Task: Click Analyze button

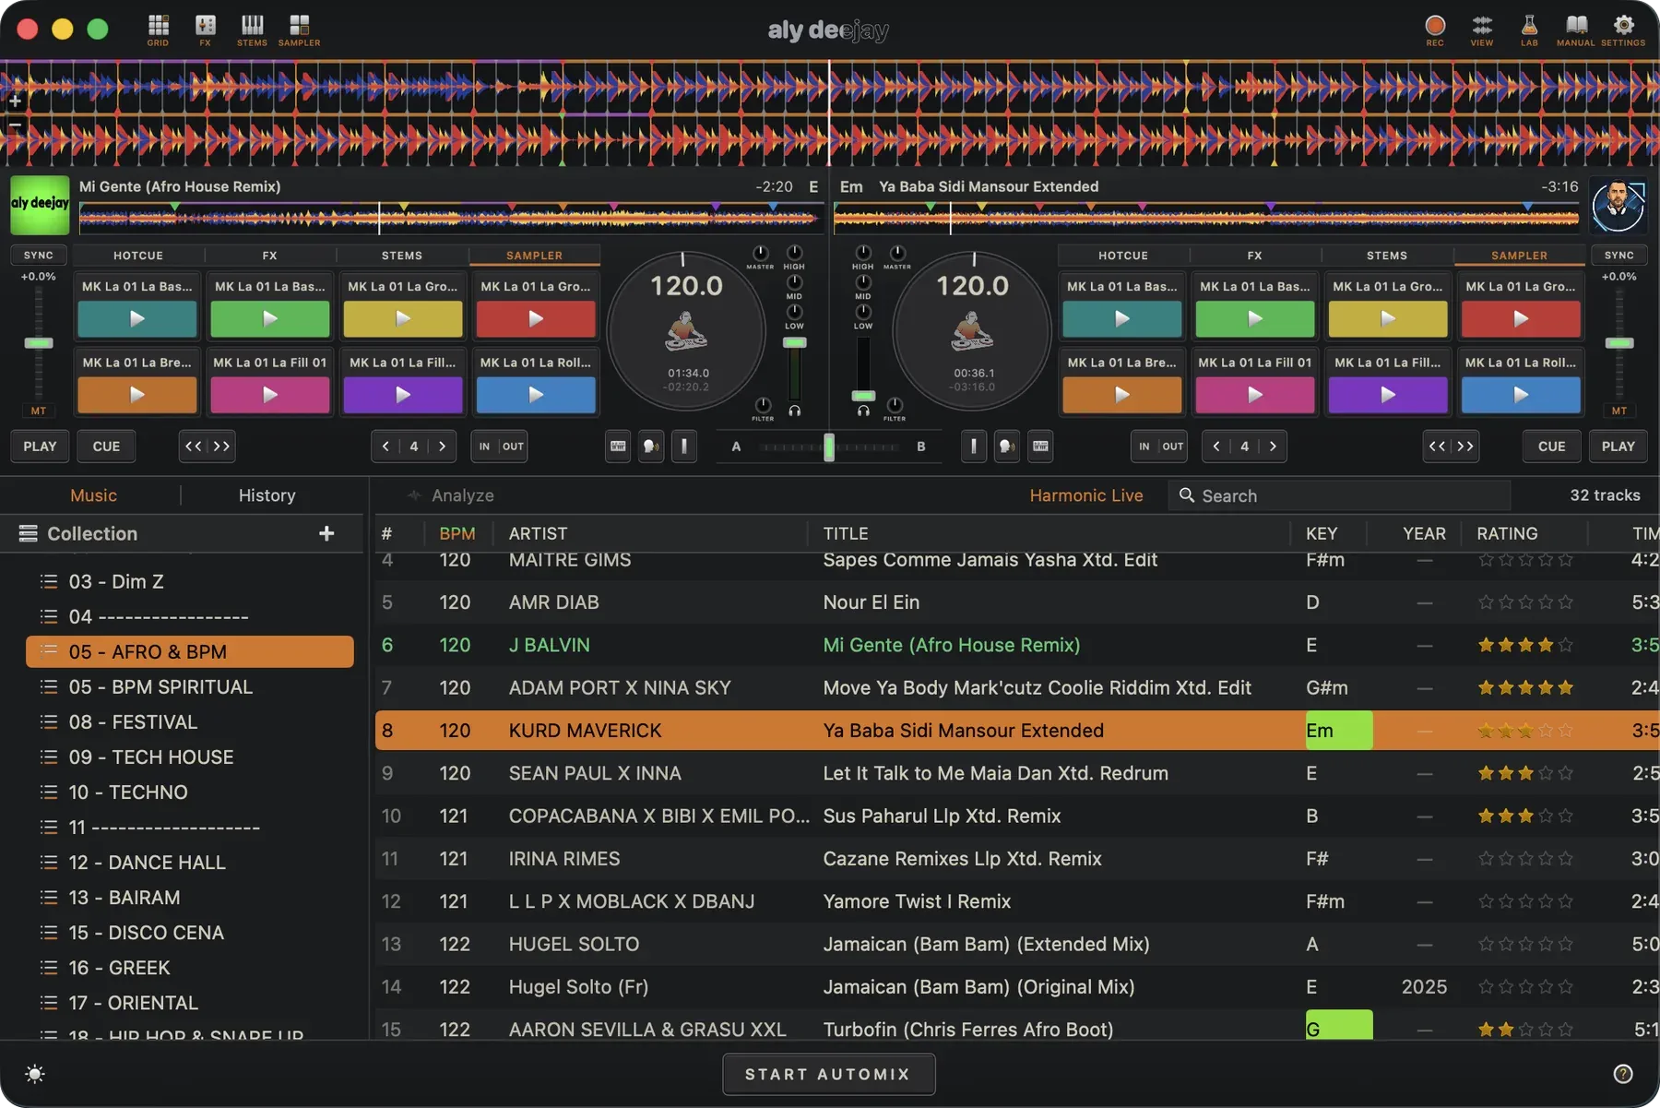Action: tap(452, 495)
